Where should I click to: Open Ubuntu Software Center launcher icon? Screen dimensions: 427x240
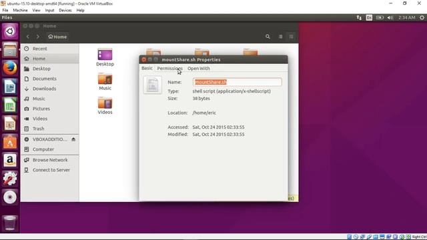10,142
